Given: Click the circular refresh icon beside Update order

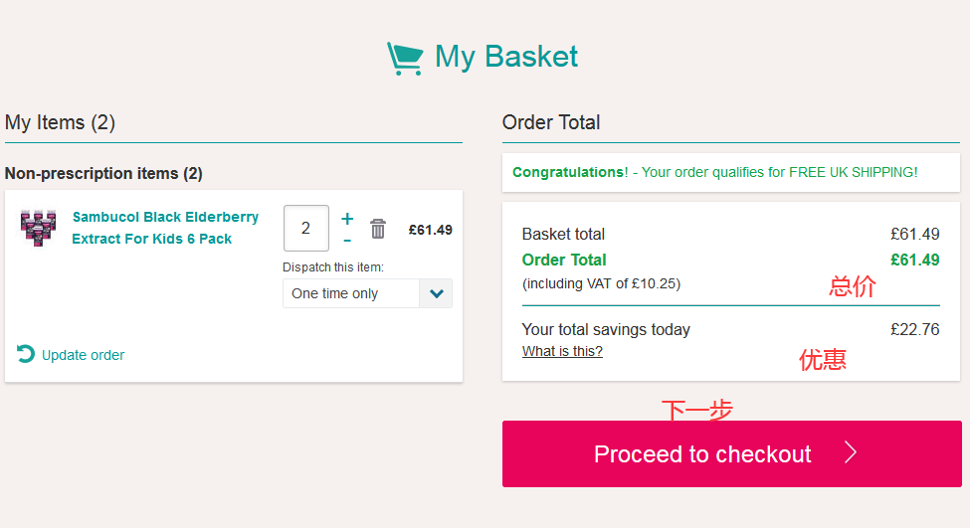Looking at the screenshot, I should coord(26,354).
